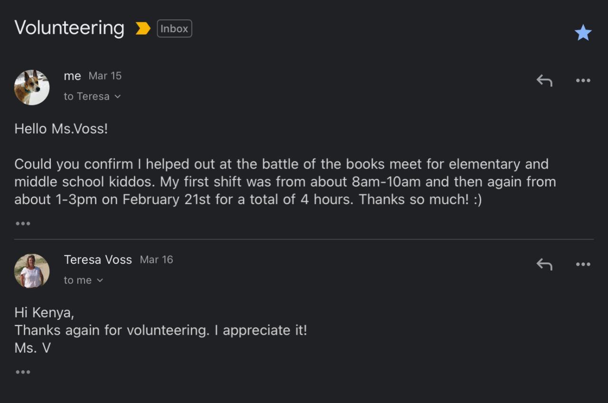
Task: Click the Mar 15 date stamp
Action: 105,76
